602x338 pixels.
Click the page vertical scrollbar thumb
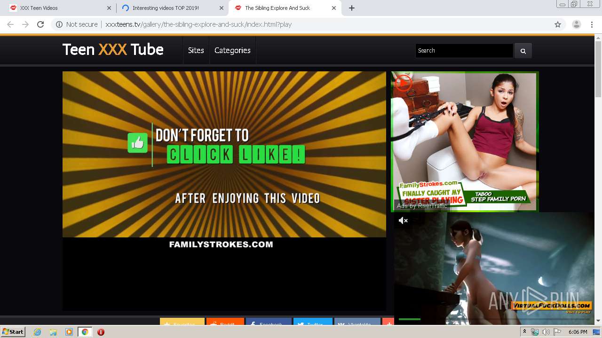click(598, 68)
